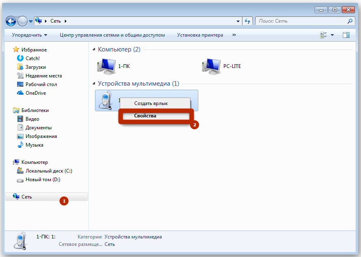Screen dimensions: 361x257
Task: Click the refresh button beside address bar
Action: click(248, 21)
